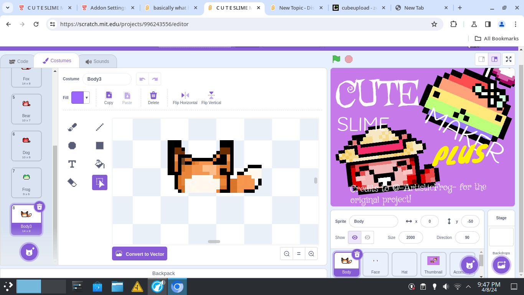Pick the Circle shape tool

pos(72,145)
